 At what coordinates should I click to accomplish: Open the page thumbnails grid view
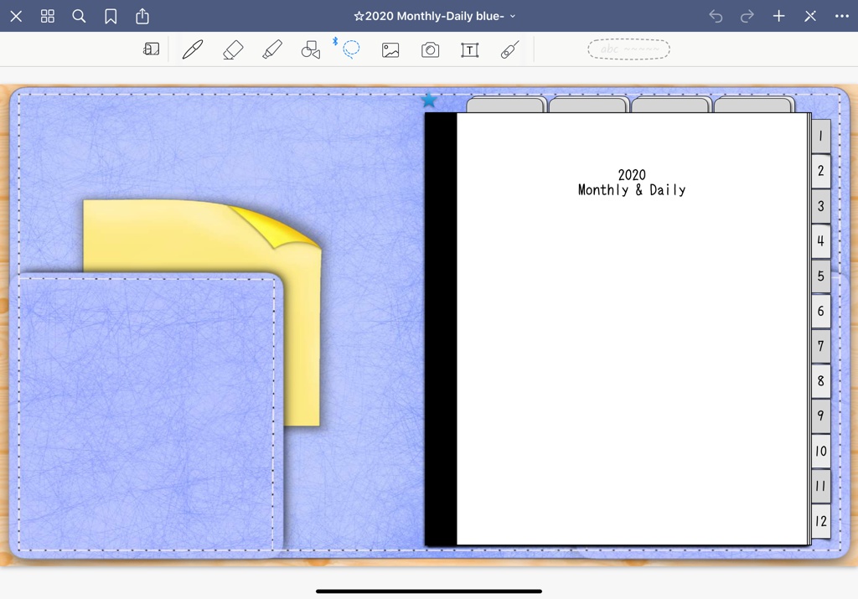click(48, 16)
